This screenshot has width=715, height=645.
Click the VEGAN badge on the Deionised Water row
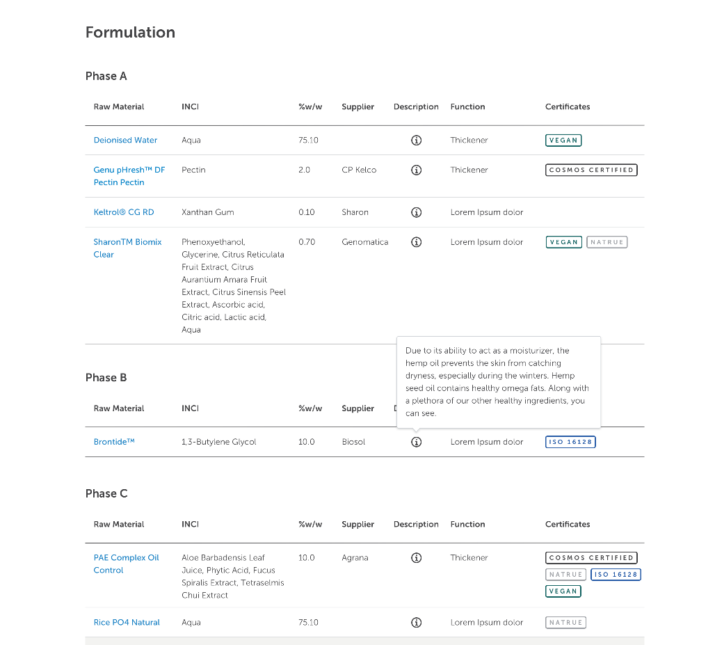click(x=563, y=140)
